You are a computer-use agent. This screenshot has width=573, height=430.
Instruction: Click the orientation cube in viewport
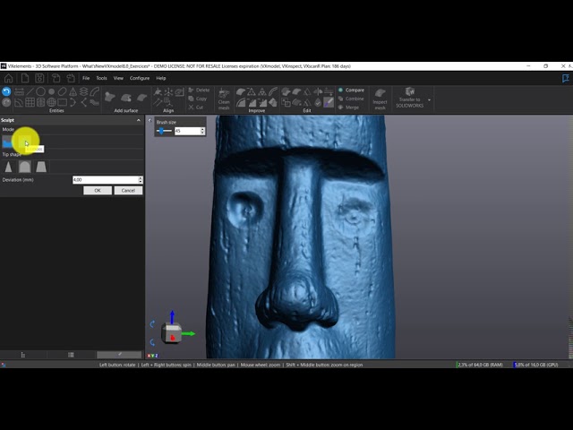pos(170,332)
